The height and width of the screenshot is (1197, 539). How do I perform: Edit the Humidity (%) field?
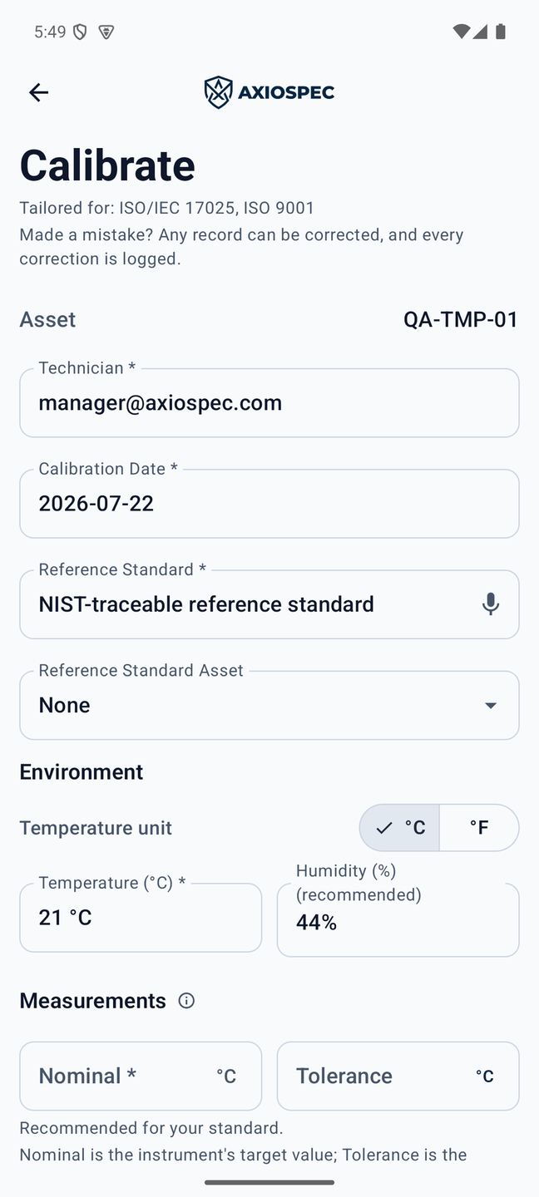[398, 920]
